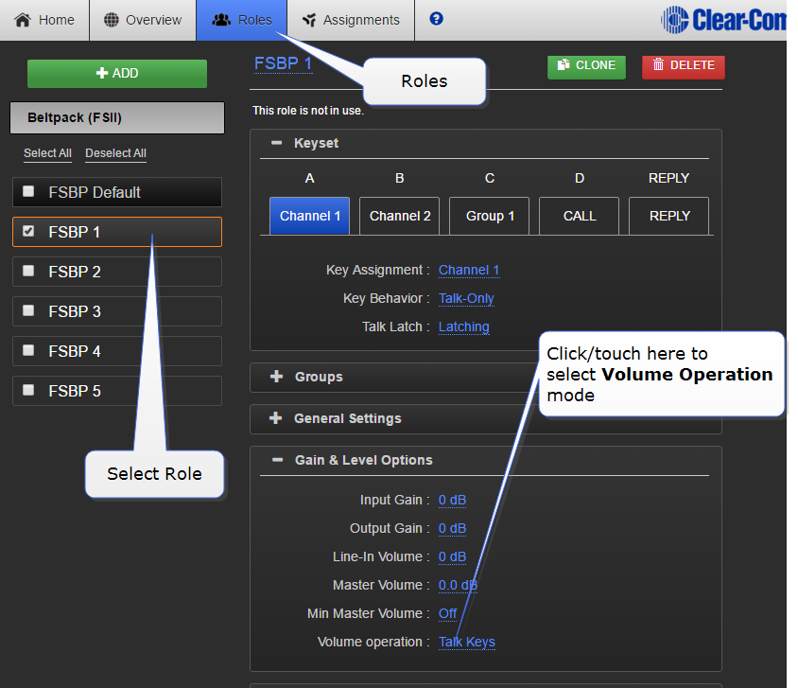The image size is (798, 688).
Task: Click the Select All link
Action: tap(47, 153)
